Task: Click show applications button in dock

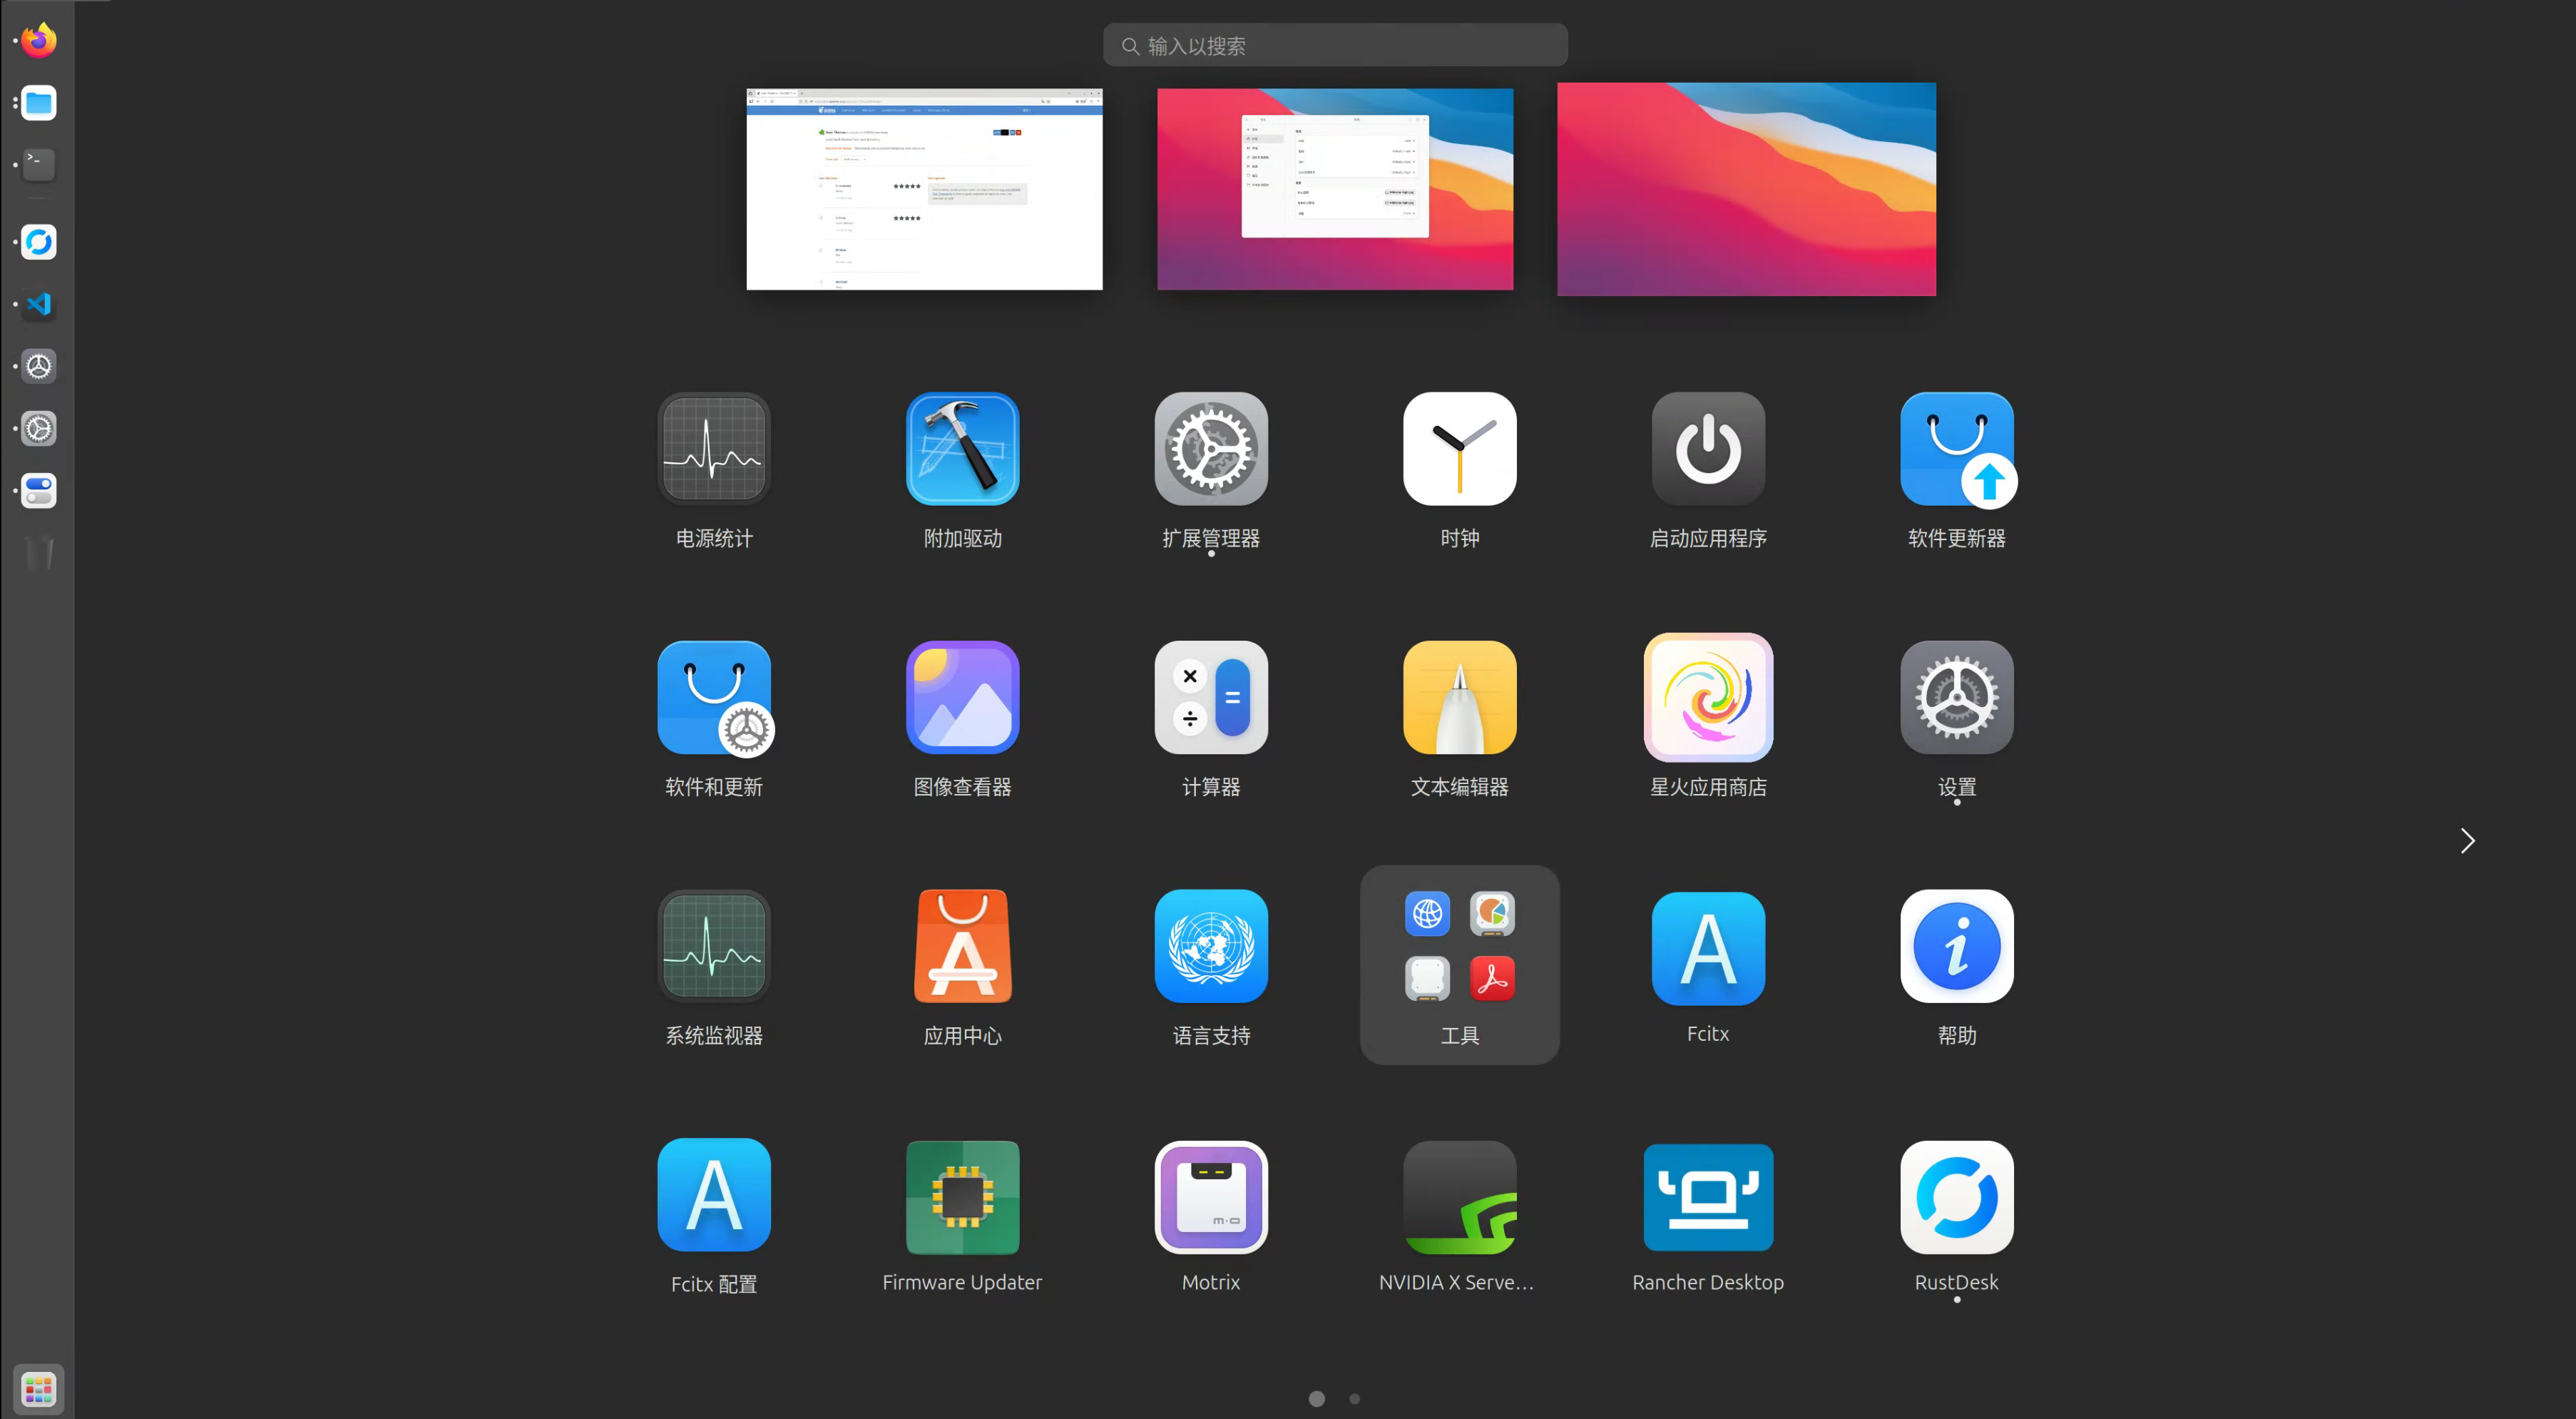Action: [39, 1388]
